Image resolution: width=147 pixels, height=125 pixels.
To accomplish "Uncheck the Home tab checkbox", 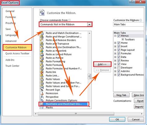I will click(119, 43).
